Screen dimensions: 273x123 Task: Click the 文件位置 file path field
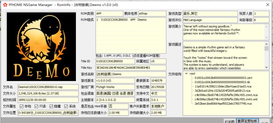coord(48,113)
